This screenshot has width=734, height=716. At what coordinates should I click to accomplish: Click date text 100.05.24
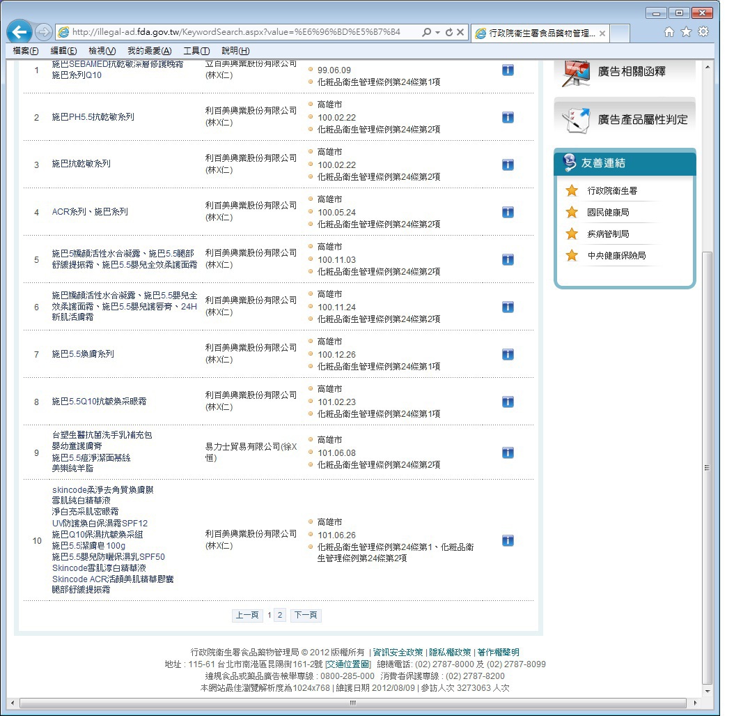tap(336, 212)
